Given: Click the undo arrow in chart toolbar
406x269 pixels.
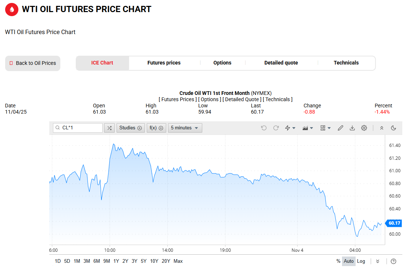Looking at the screenshot, I should pos(264,128).
